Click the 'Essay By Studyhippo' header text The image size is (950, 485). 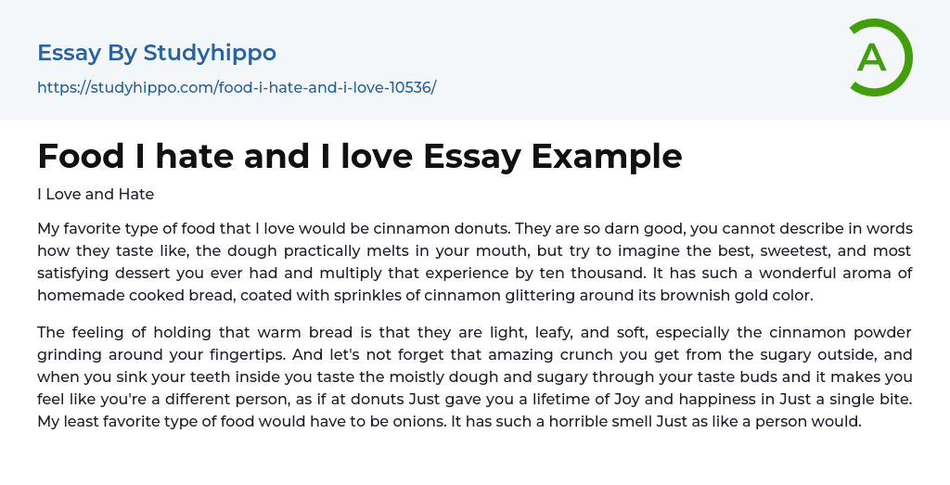tap(157, 53)
